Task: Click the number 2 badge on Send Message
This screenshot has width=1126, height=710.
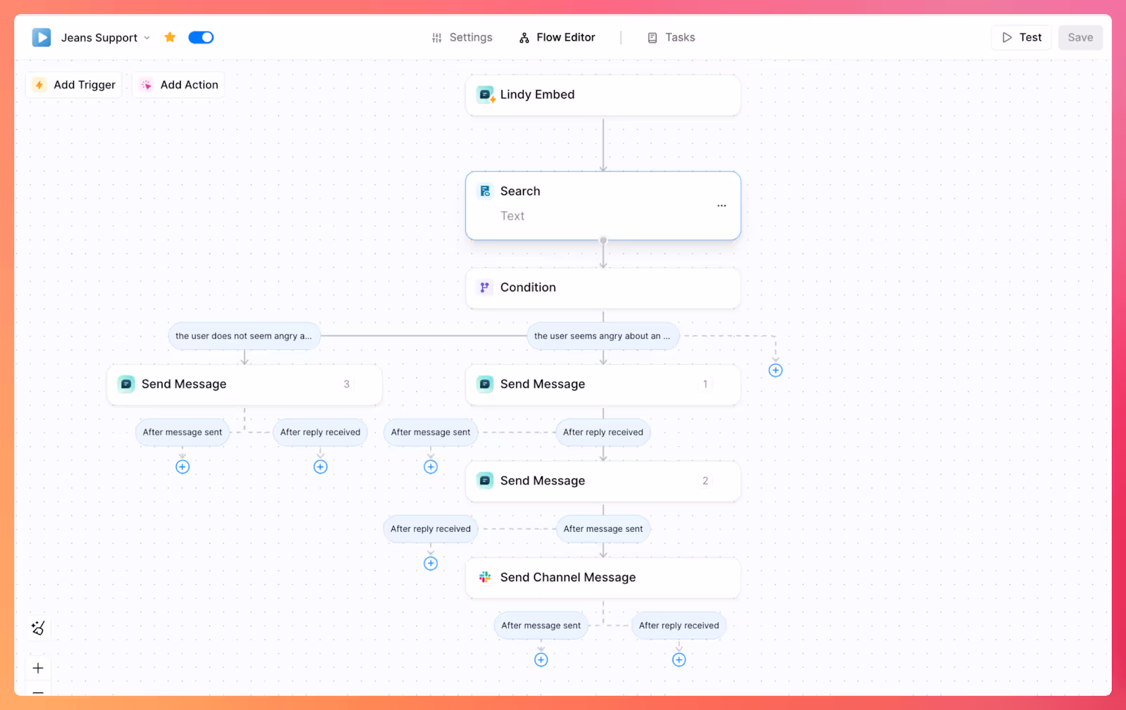Action: 705,481
